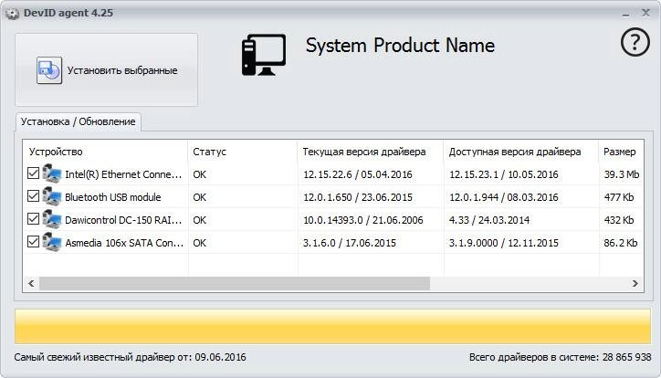Click the OK status for Bluetooth USB module
The width and height of the screenshot is (661, 378).
pyautogui.click(x=200, y=197)
